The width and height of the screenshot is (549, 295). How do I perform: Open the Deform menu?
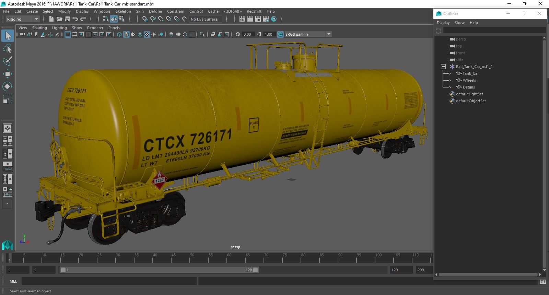[x=155, y=11]
